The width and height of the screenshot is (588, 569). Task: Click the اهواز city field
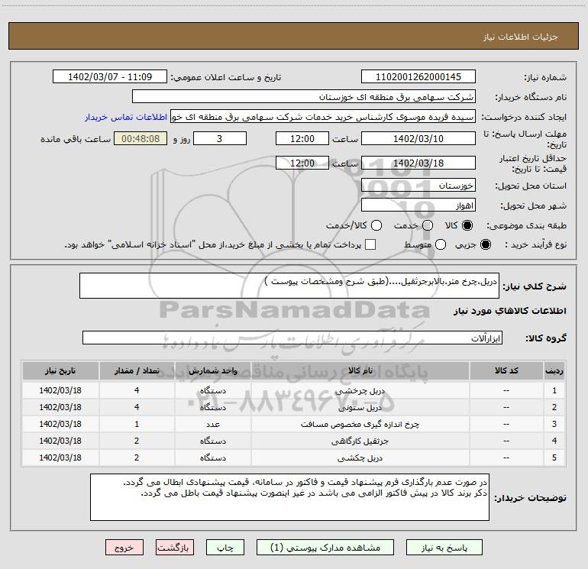(418, 205)
